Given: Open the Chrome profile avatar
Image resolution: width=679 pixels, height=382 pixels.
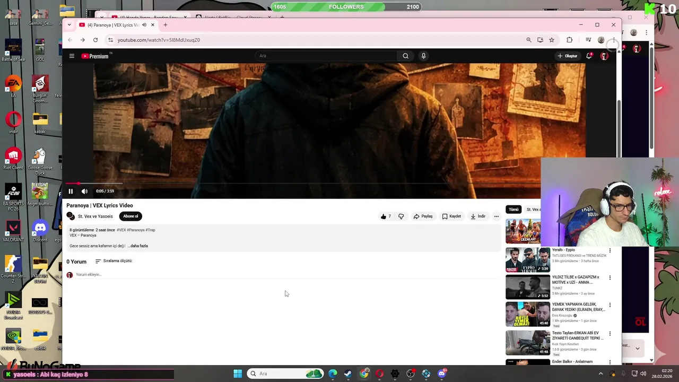Looking at the screenshot, I should (601, 40).
